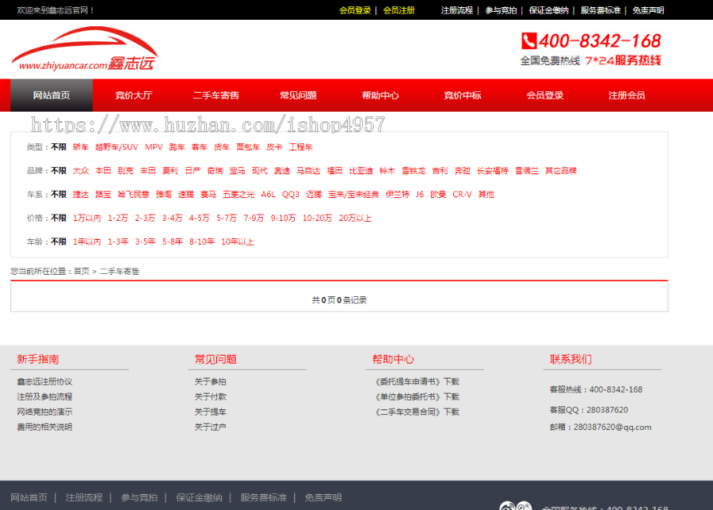Filter type by 越野车/SUV
713x510 pixels.
[x=116, y=147]
